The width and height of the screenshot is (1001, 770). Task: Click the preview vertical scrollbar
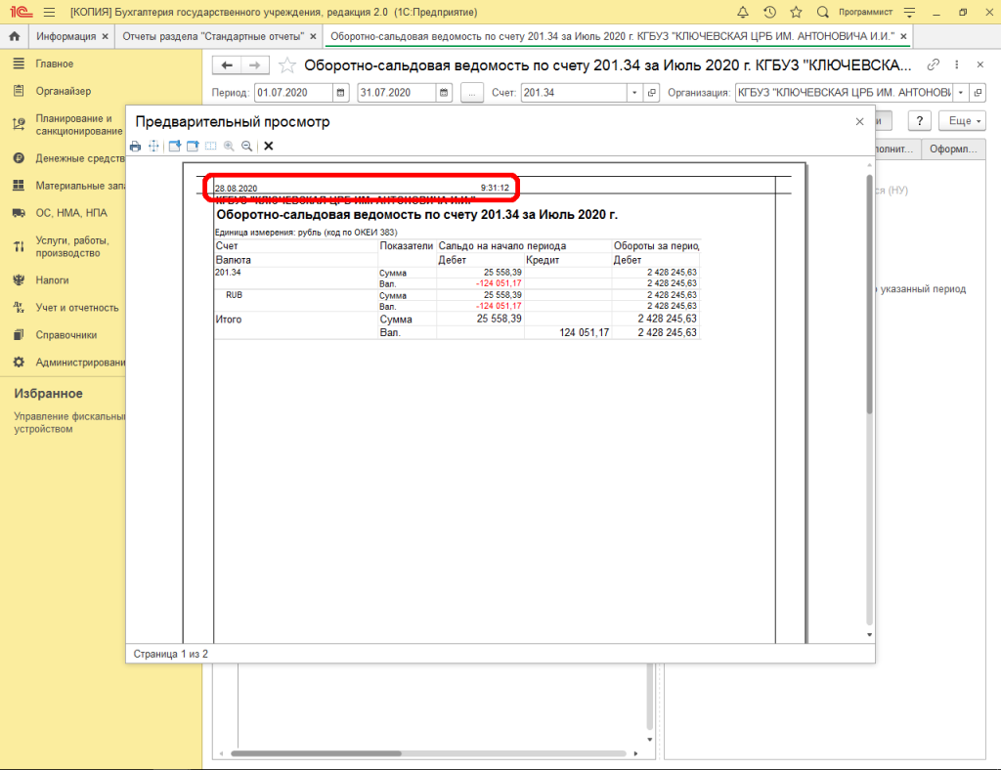tap(868, 293)
